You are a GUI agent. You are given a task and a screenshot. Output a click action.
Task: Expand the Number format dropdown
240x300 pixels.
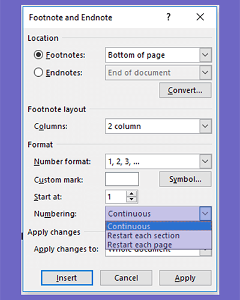pyautogui.click(x=205, y=161)
